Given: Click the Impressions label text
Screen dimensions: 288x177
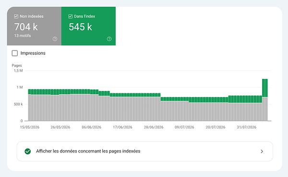Looking at the screenshot, I should [x=33, y=53].
